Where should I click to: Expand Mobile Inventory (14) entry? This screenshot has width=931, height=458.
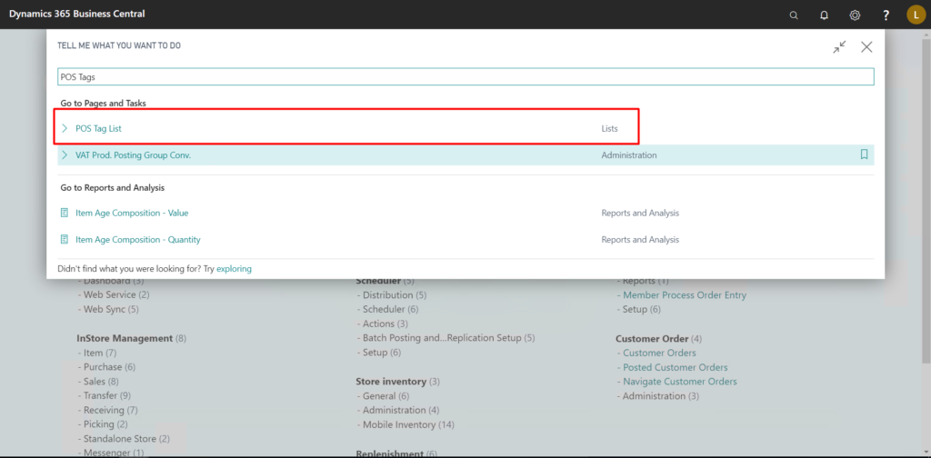pos(408,424)
